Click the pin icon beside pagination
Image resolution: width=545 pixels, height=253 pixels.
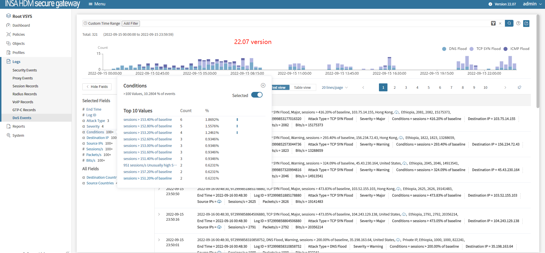click(519, 87)
